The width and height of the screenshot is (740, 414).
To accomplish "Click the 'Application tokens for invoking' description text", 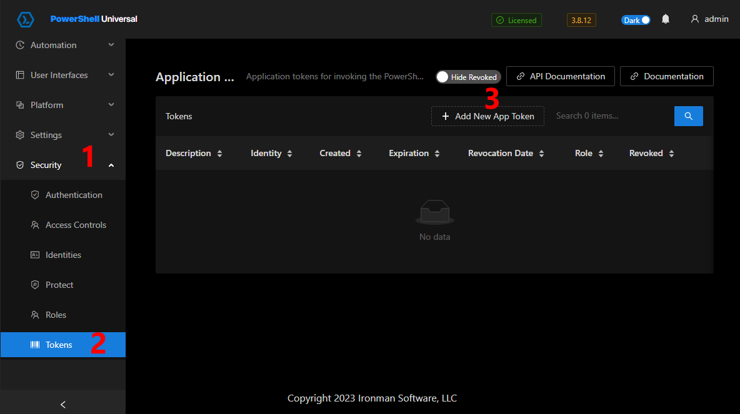I will [x=335, y=76].
